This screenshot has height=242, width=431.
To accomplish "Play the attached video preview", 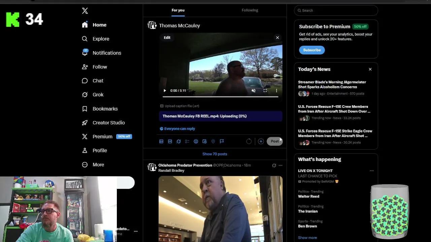I will tap(165, 90).
